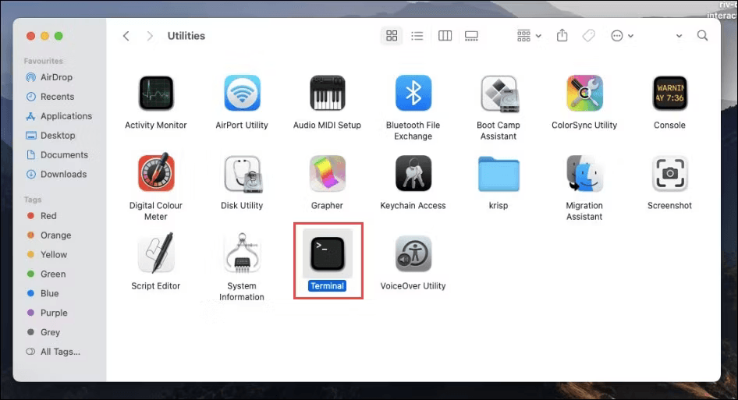Go forward with the right chevron
The image size is (738, 400).
150,36
